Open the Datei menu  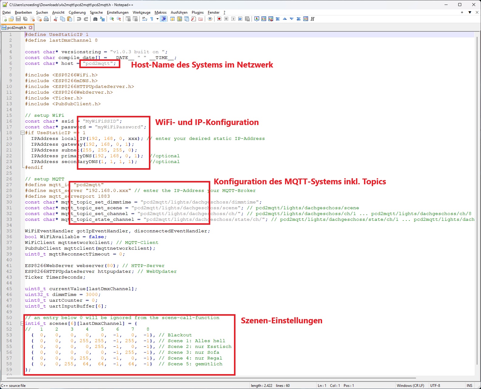[6, 12]
